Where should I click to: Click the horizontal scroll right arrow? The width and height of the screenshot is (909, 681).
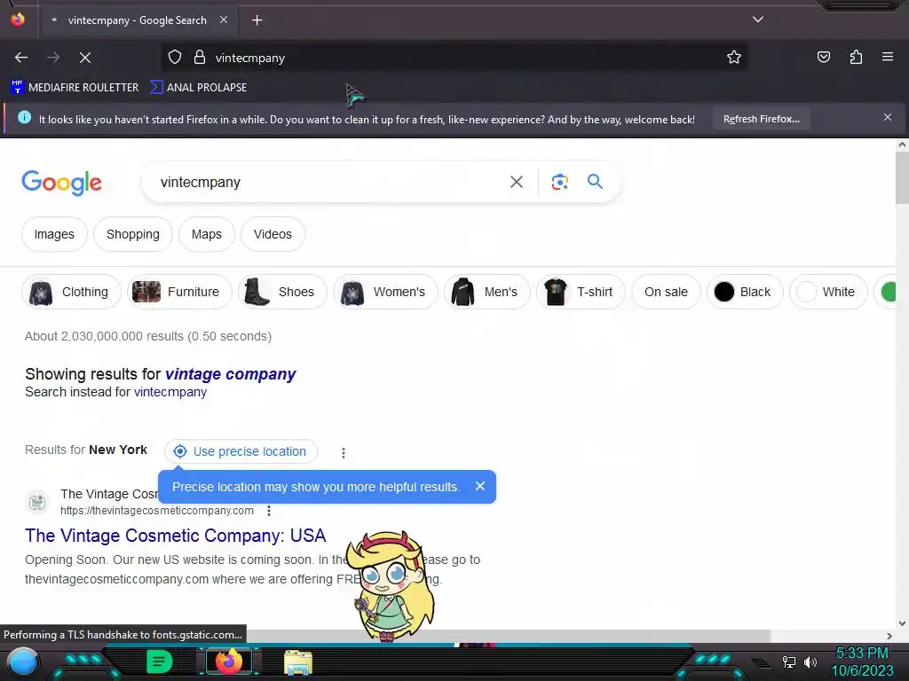tap(889, 636)
